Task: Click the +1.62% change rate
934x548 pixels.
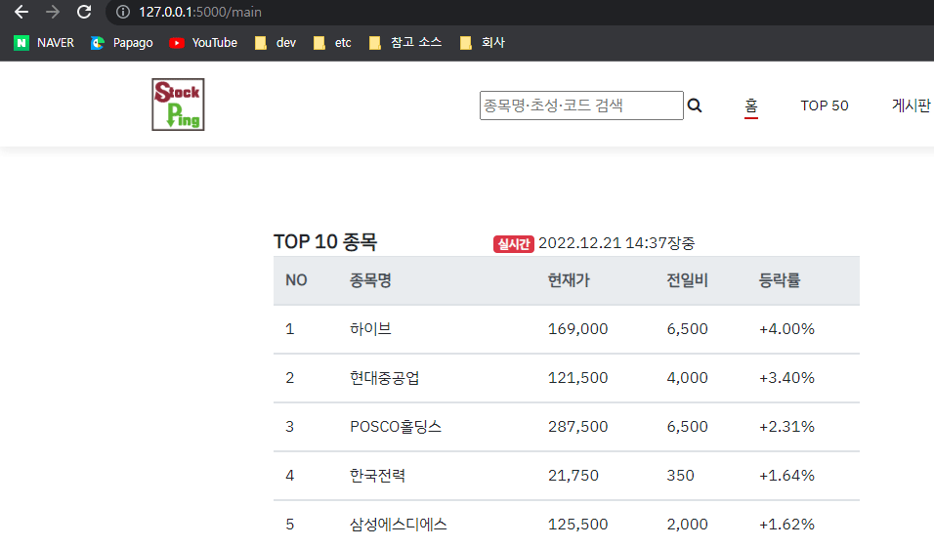Action: coord(786,525)
